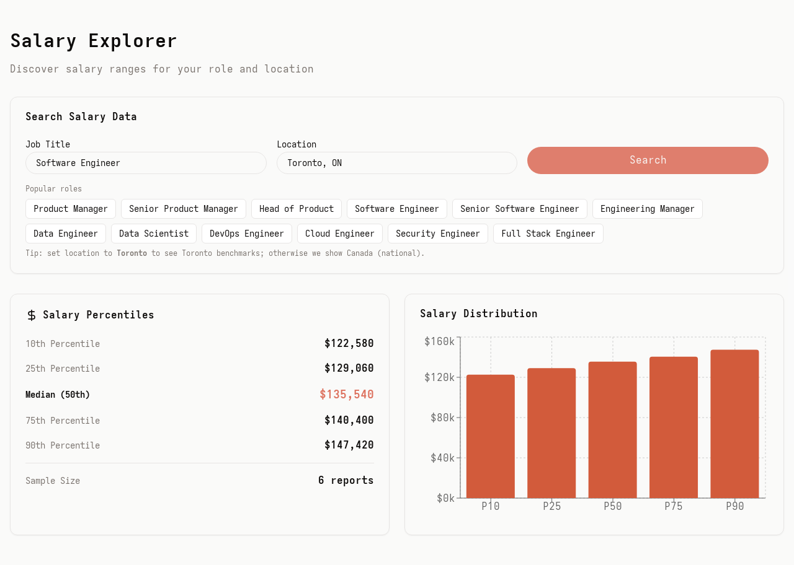Click the "Sample Size" label
The image size is (794, 565).
pos(53,481)
